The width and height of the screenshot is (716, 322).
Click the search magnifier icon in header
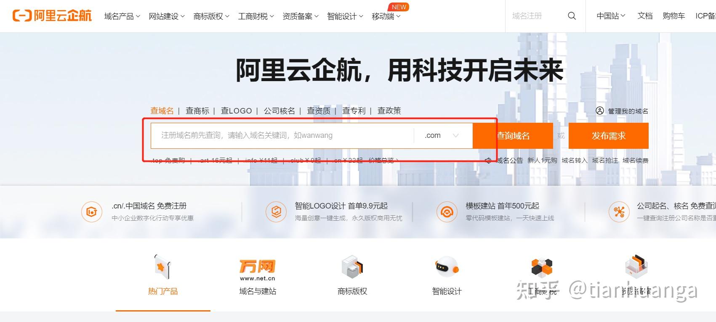571,16
